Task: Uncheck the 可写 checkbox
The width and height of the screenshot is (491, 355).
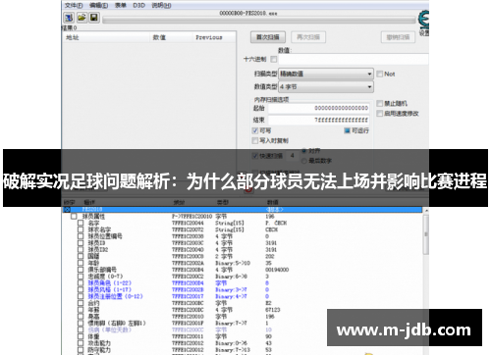Action: tap(255, 130)
